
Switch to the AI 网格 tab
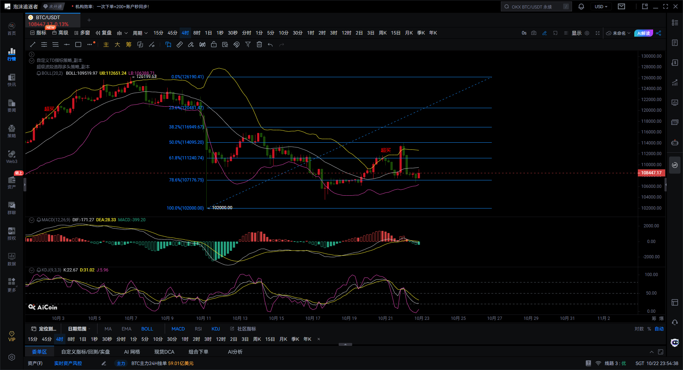(x=132, y=352)
